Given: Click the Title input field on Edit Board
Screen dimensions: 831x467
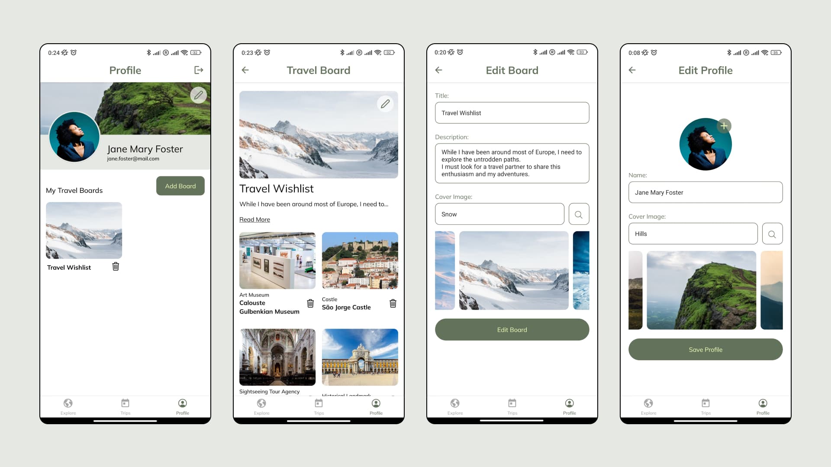Looking at the screenshot, I should 512,113.
